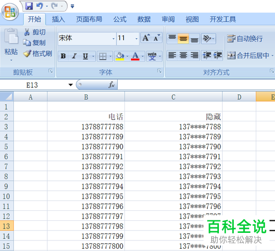This screenshot has height=251, width=275.
Task: Click 合并后居中 merge and center
Action: tap(248, 55)
